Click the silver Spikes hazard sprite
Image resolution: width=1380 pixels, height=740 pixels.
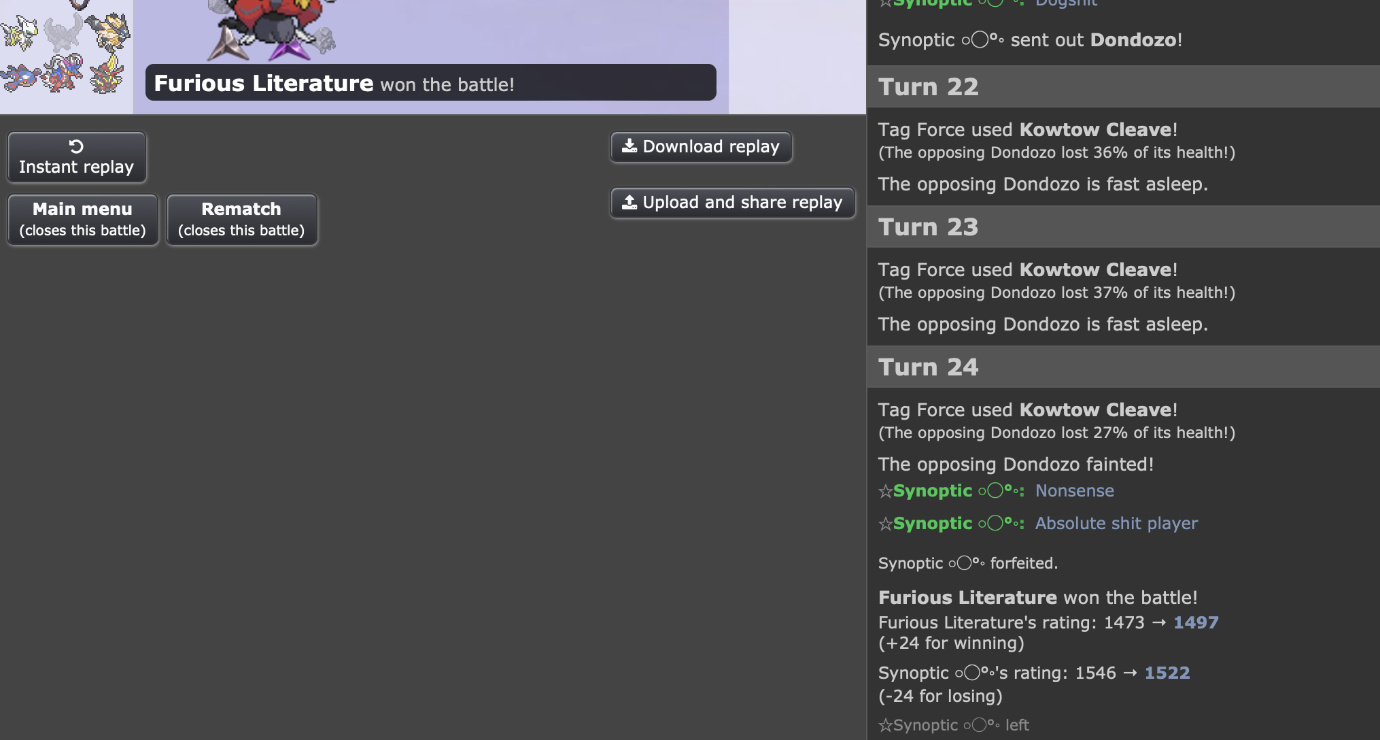[228, 45]
